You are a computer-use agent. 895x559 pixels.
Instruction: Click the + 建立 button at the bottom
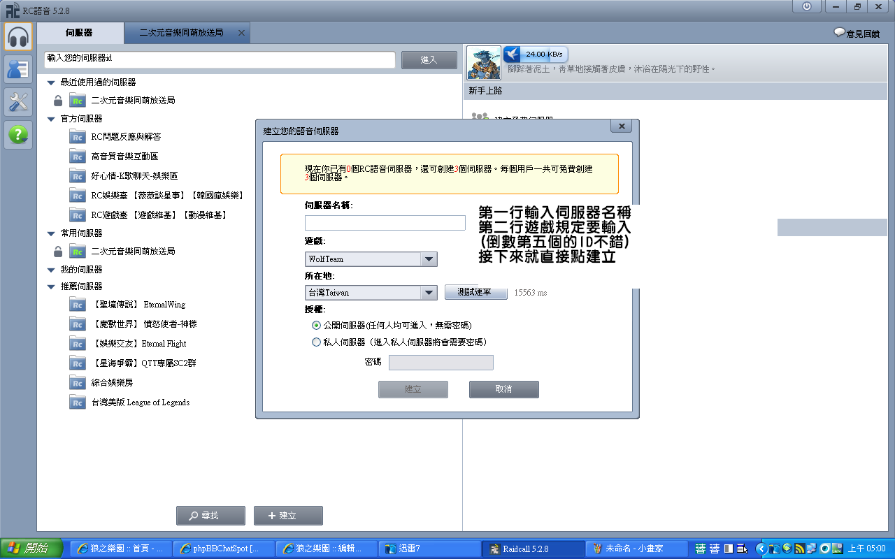pyautogui.click(x=288, y=516)
